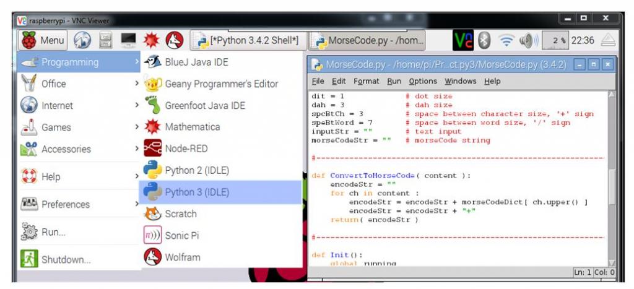This screenshot has width=634, height=289.
Task: Open the Windows menu in MorseCode.py editor
Action: [x=461, y=81]
